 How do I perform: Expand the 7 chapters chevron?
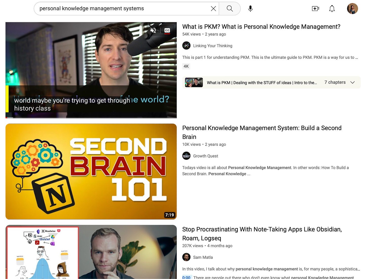coord(353,82)
